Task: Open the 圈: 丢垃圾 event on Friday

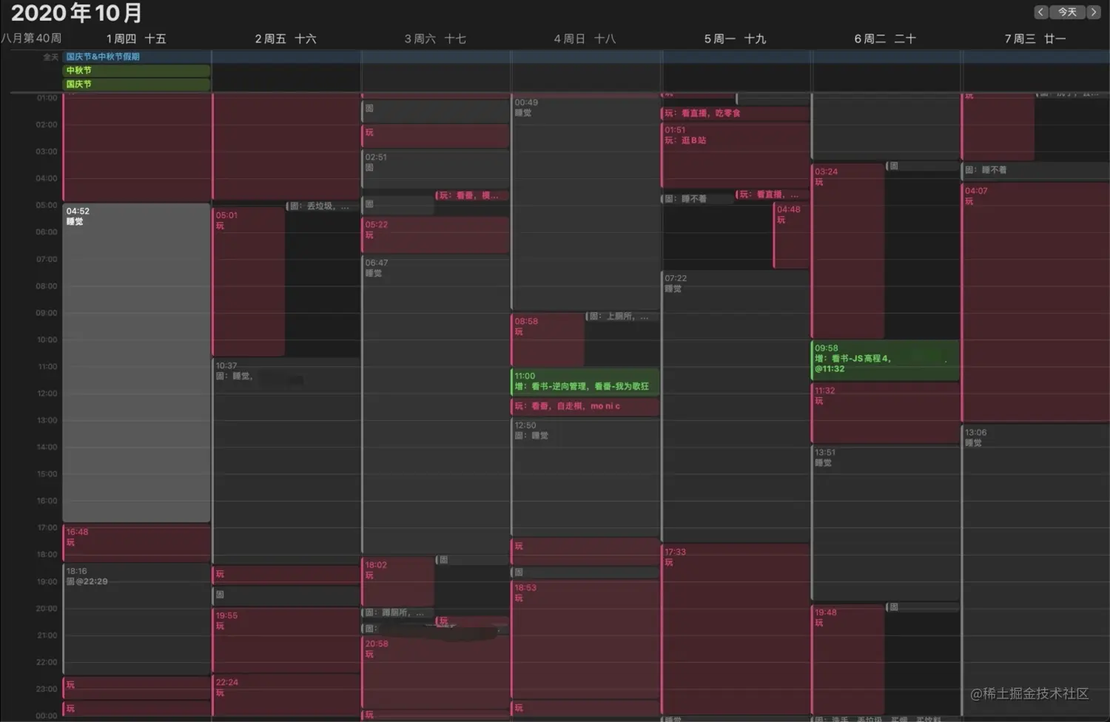Action: tap(323, 206)
